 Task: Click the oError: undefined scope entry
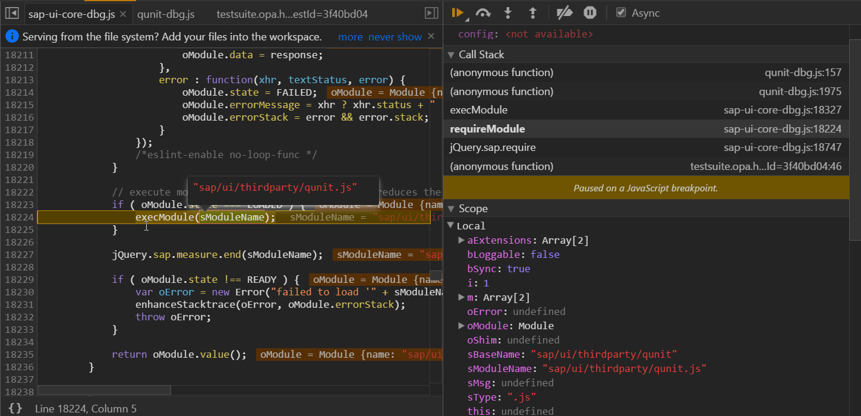click(x=516, y=311)
